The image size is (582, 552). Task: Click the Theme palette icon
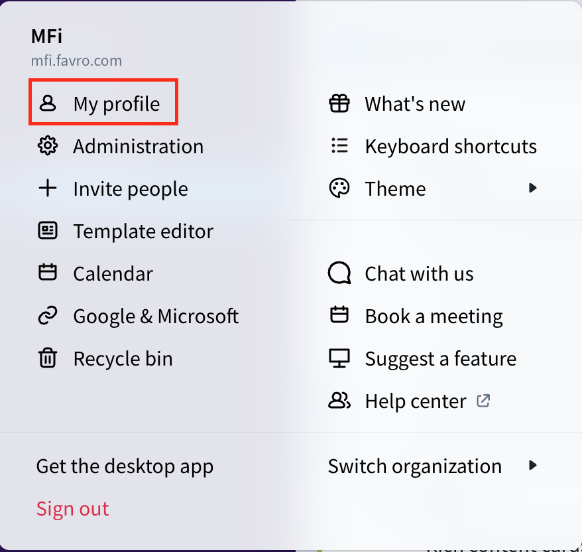coord(339,188)
